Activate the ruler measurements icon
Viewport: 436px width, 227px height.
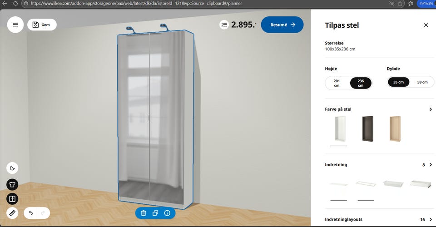[x=12, y=213]
